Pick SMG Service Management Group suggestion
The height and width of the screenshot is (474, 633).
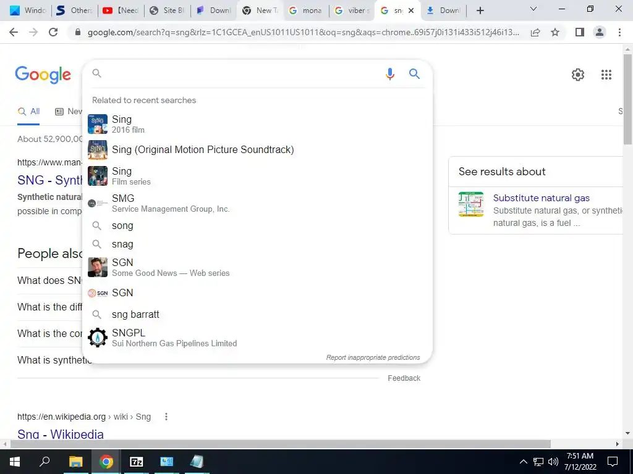(257, 203)
